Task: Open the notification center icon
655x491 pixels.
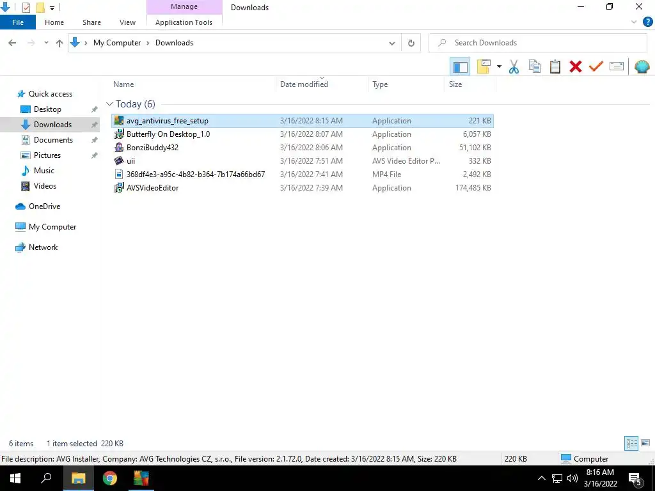Action: (x=635, y=479)
